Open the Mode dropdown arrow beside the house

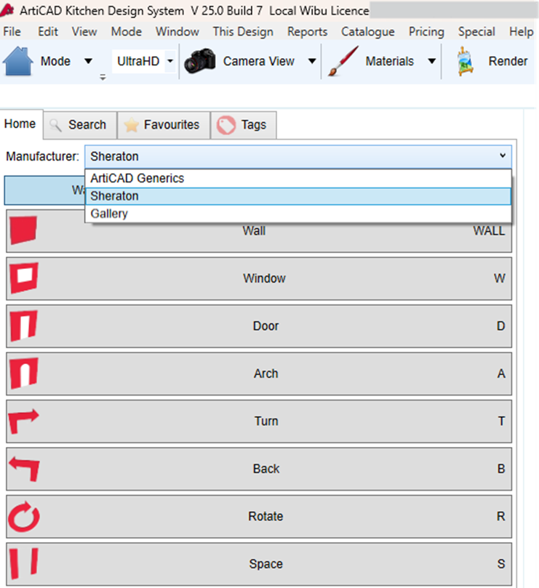coord(88,61)
